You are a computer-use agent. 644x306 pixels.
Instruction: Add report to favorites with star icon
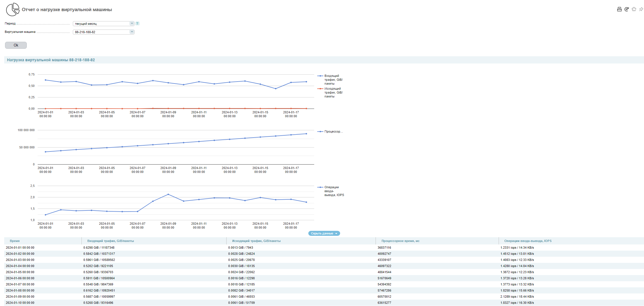point(634,9)
